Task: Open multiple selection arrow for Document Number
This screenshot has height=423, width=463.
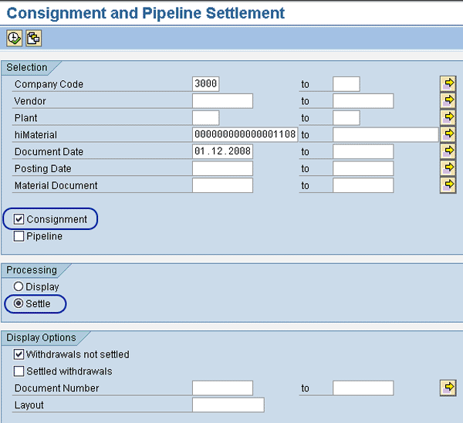Action: (x=448, y=387)
